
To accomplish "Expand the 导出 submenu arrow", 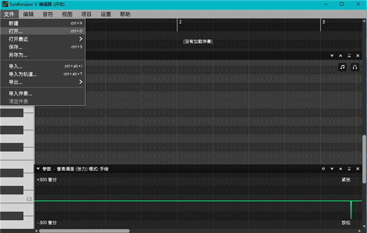I will 81,82.
